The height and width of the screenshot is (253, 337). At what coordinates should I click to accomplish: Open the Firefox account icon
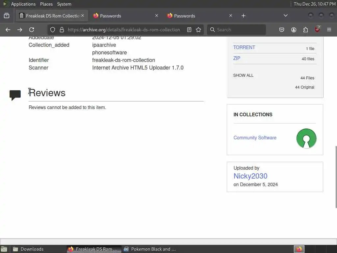click(x=294, y=30)
